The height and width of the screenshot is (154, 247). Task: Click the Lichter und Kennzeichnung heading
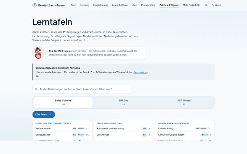pyautogui.click(x=174, y=123)
